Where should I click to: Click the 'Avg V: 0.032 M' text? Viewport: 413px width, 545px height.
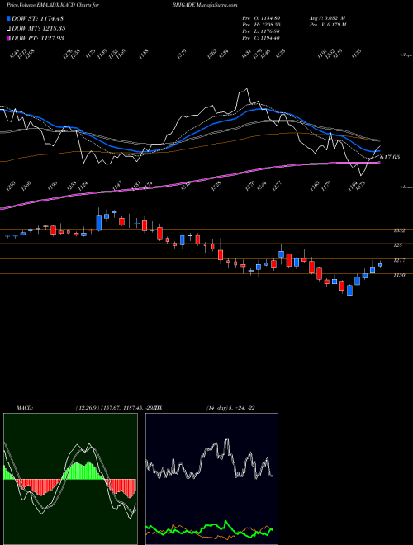click(327, 18)
